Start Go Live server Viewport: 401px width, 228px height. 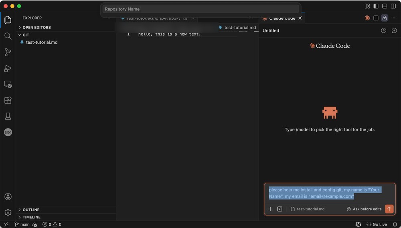[x=377, y=224]
